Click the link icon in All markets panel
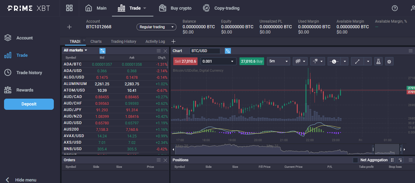Viewport: 415px width, 183px height. (102, 51)
